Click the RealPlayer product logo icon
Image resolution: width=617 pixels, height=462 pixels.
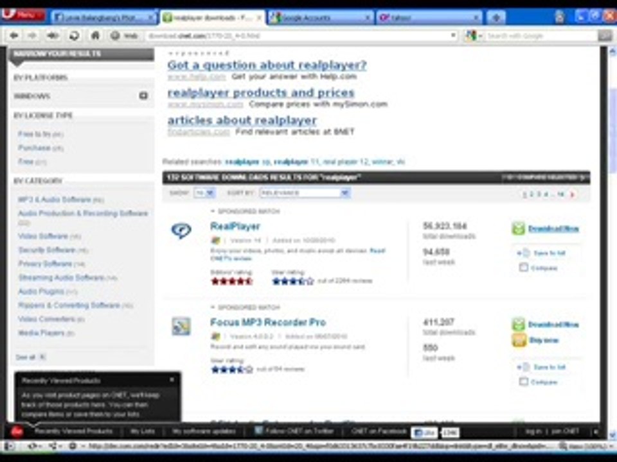181,230
